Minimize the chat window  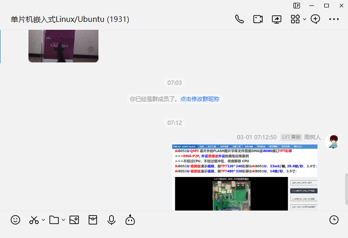312,6
